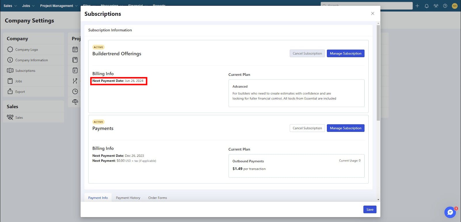Switch to the Payment Info tab

point(98,198)
